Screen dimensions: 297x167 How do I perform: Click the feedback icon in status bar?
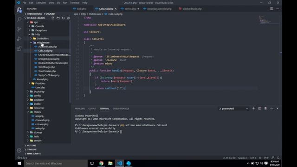point(273,158)
